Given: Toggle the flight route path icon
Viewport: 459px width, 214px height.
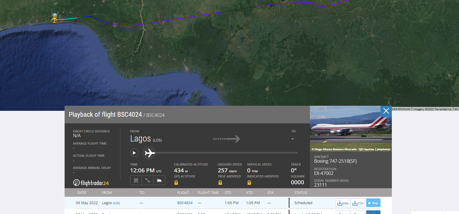Looking at the screenshot, I should pyautogui.click(x=148, y=180).
